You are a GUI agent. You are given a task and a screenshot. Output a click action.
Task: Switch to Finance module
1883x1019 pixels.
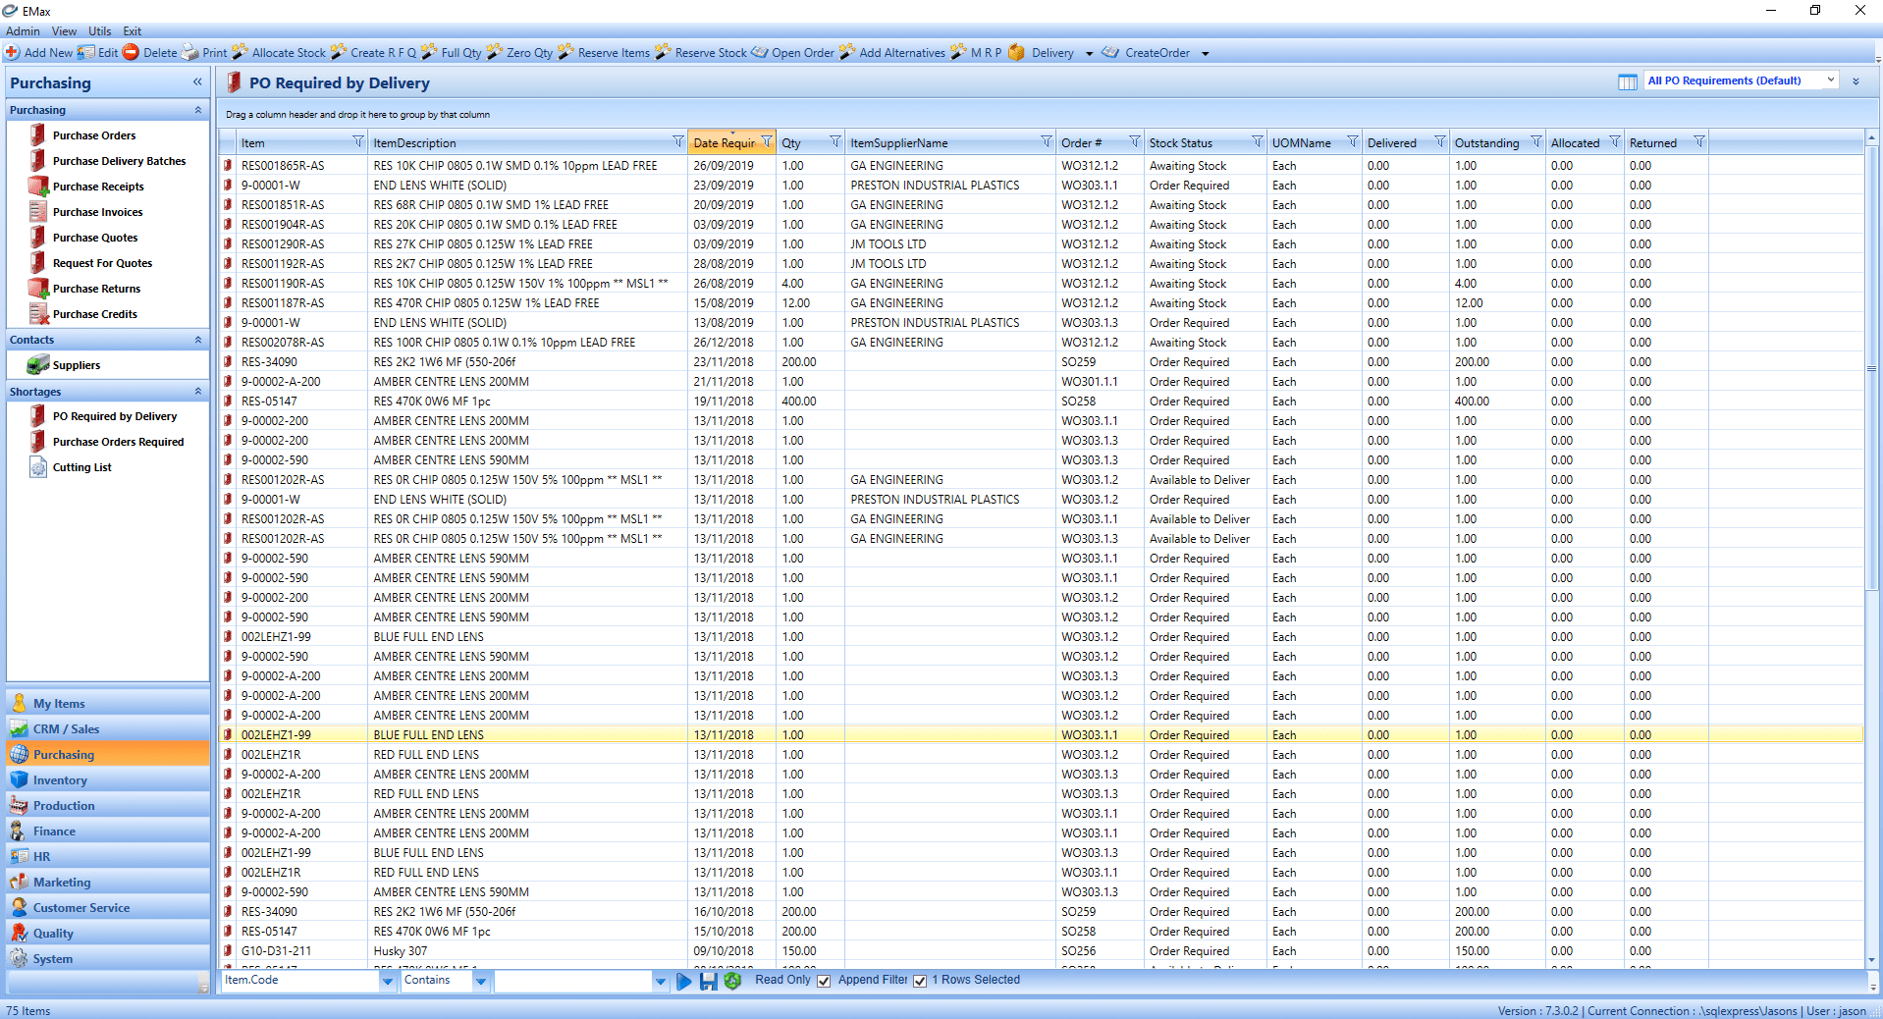108,831
